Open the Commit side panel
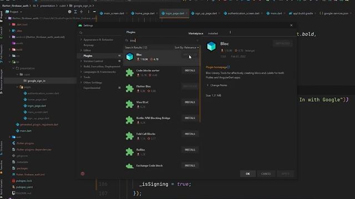The image size is (355, 199). click(x=1, y=33)
